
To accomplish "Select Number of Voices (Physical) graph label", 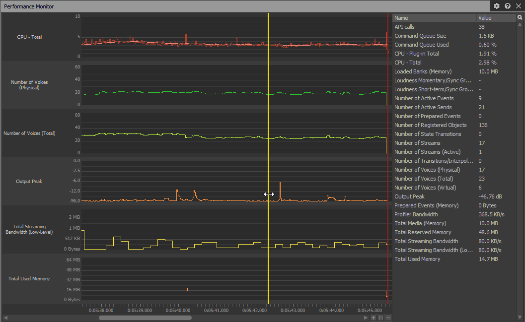I will tap(29, 85).
